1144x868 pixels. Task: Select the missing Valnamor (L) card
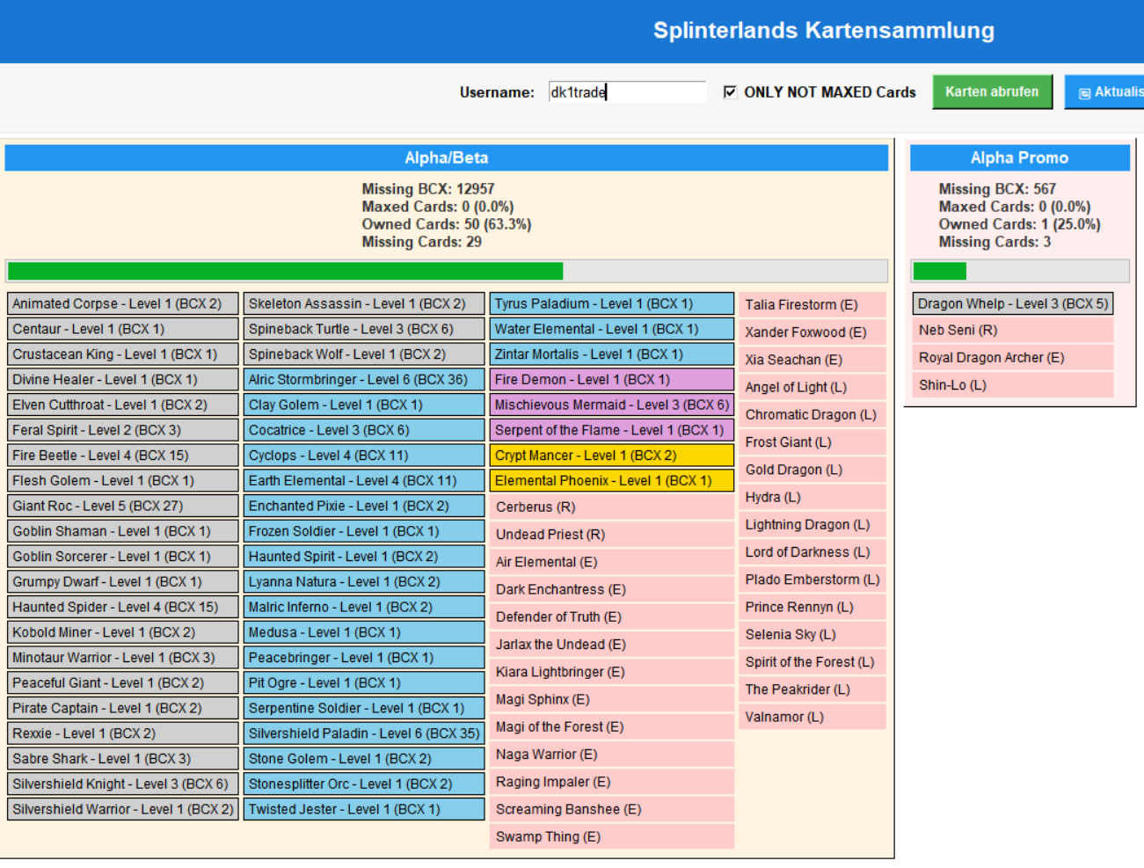click(812, 718)
